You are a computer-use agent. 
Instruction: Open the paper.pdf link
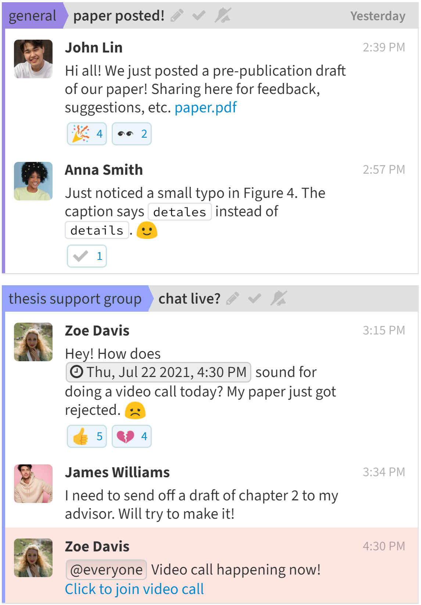coord(205,108)
